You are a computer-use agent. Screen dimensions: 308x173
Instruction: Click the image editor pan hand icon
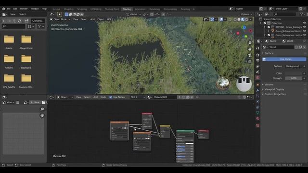pos(42,115)
